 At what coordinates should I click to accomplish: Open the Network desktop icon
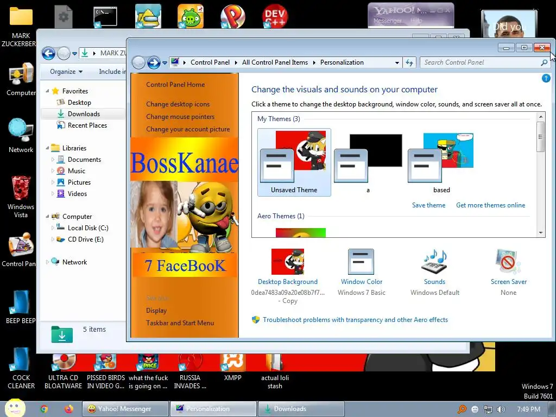click(x=21, y=131)
